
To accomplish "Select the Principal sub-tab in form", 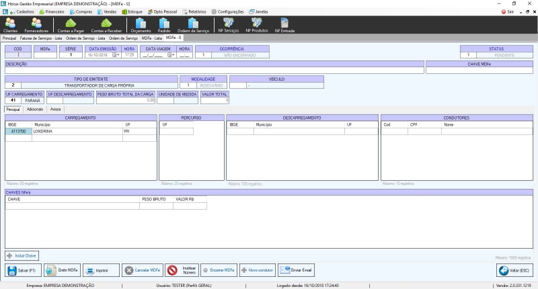I will (13, 110).
